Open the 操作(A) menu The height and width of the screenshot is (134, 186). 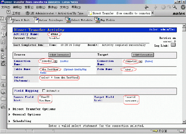tap(53, 7)
